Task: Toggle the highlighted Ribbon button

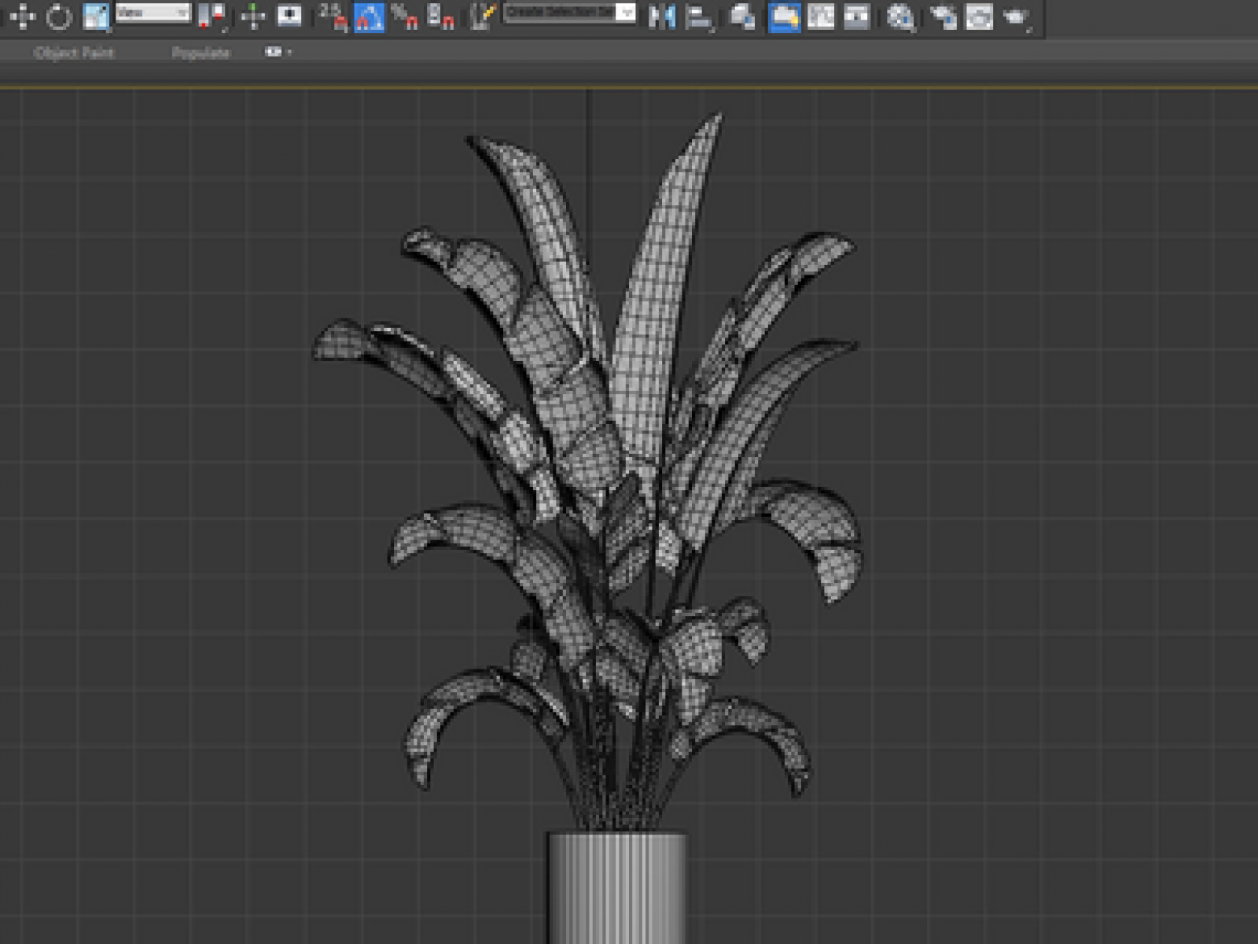Action: click(x=784, y=16)
